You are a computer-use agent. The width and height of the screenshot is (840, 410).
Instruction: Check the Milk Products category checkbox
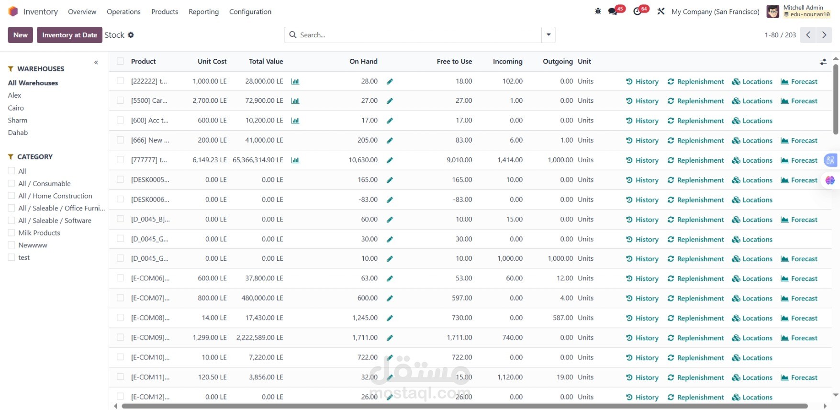pyautogui.click(x=11, y=233)
